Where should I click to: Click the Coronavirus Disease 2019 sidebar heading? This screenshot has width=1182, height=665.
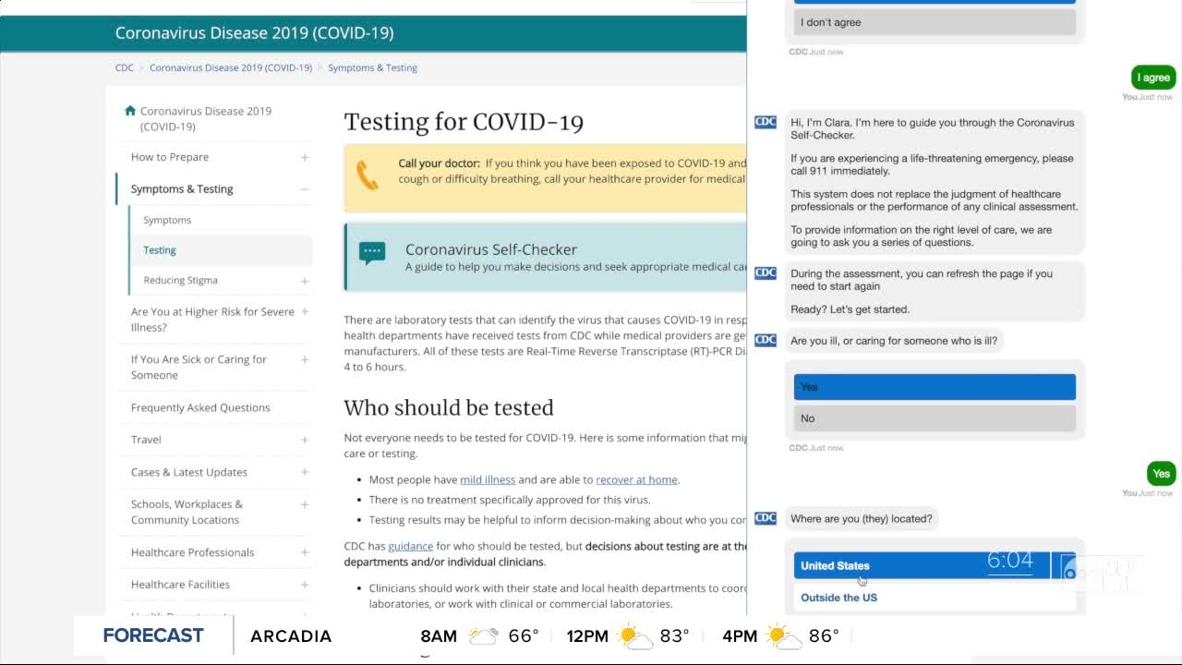pyautogui.click(x=206, y=118)
